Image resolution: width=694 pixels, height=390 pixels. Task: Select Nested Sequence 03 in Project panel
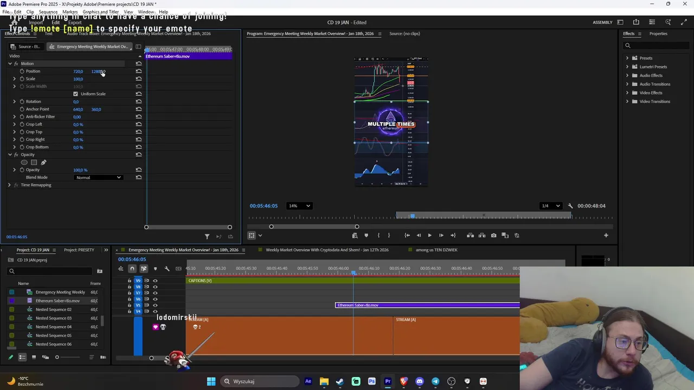pyautogui.click(x=54, y=318)
